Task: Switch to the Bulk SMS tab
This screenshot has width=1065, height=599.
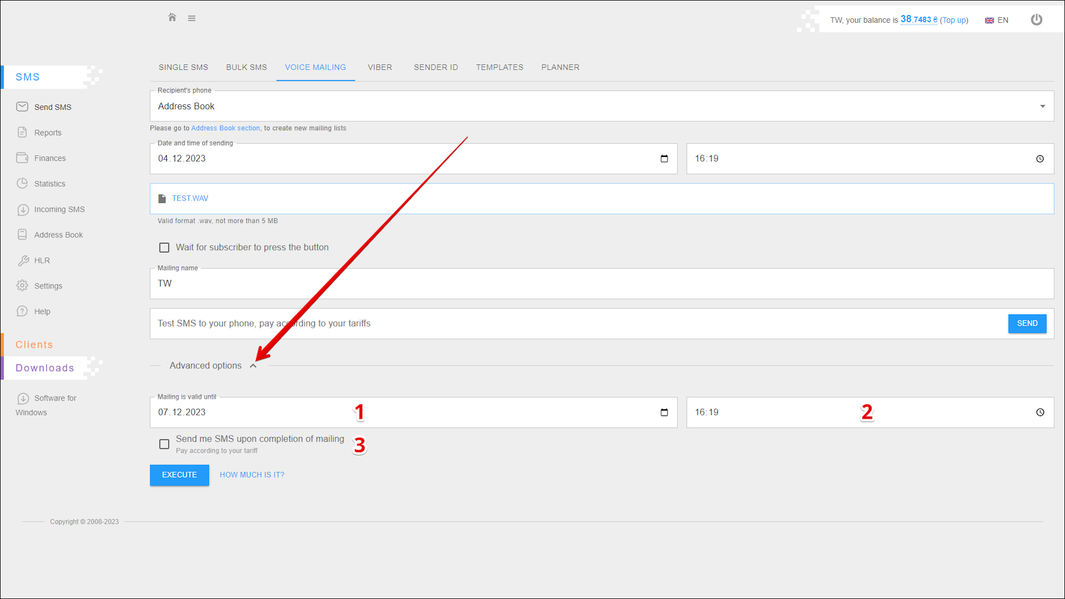Action: pos(246,67)
